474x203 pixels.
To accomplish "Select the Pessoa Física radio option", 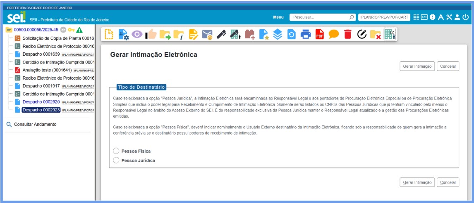I will tap(116, 151).
